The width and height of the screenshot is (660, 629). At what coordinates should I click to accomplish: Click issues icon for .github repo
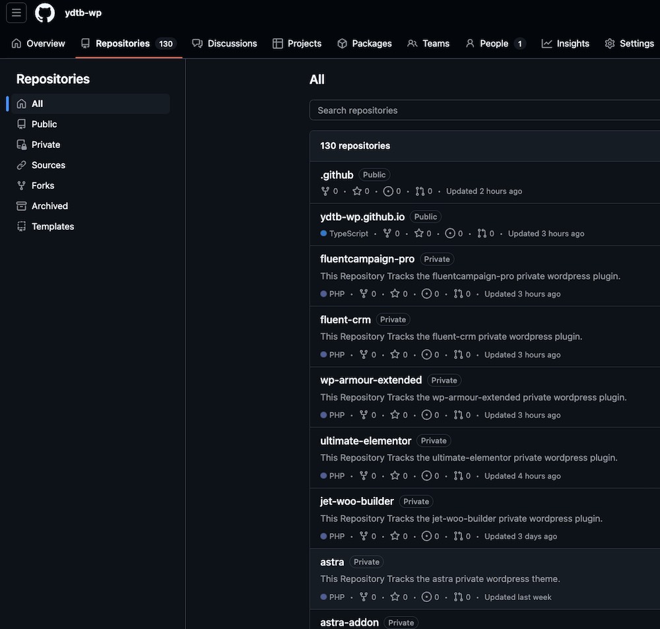[x=388, y=191]
